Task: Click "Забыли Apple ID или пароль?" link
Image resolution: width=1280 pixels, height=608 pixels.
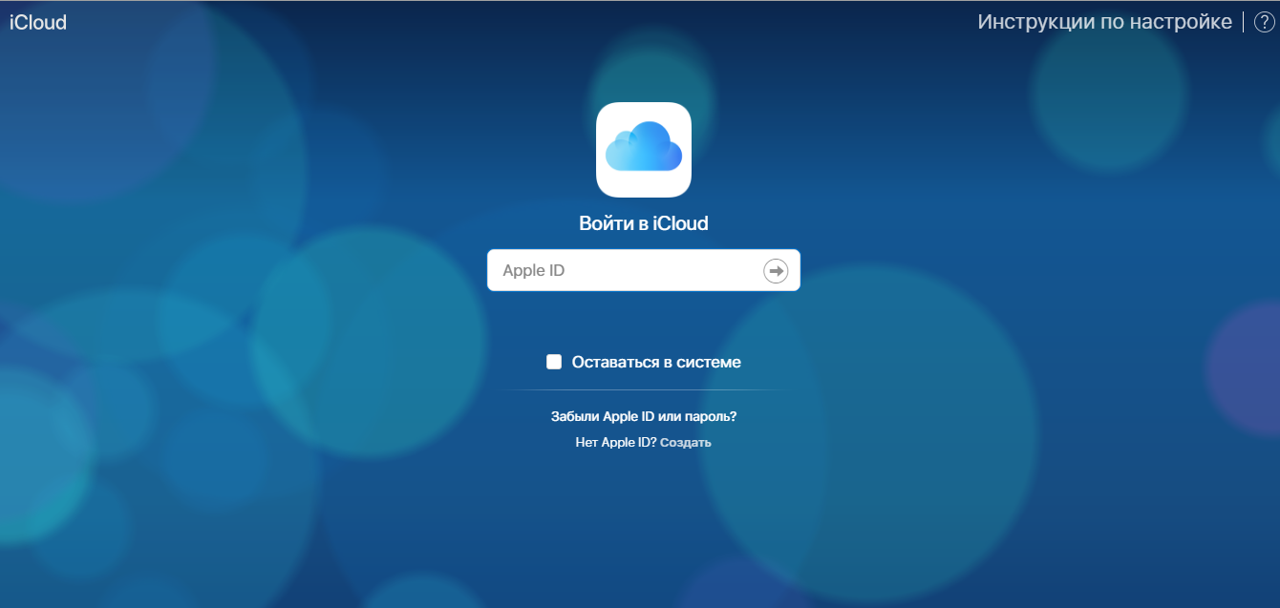Action: click(x=644, y=417)
